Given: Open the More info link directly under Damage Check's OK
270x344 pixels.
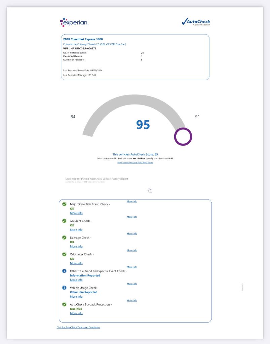Looking at the screenshot, I should 76,246.
